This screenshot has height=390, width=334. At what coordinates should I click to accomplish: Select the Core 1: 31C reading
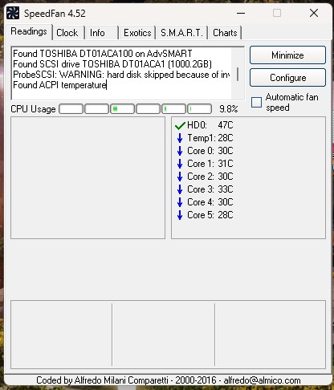click(210, 164)
